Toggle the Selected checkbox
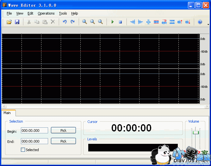The image size is (211, 166). tap(23, 150)
